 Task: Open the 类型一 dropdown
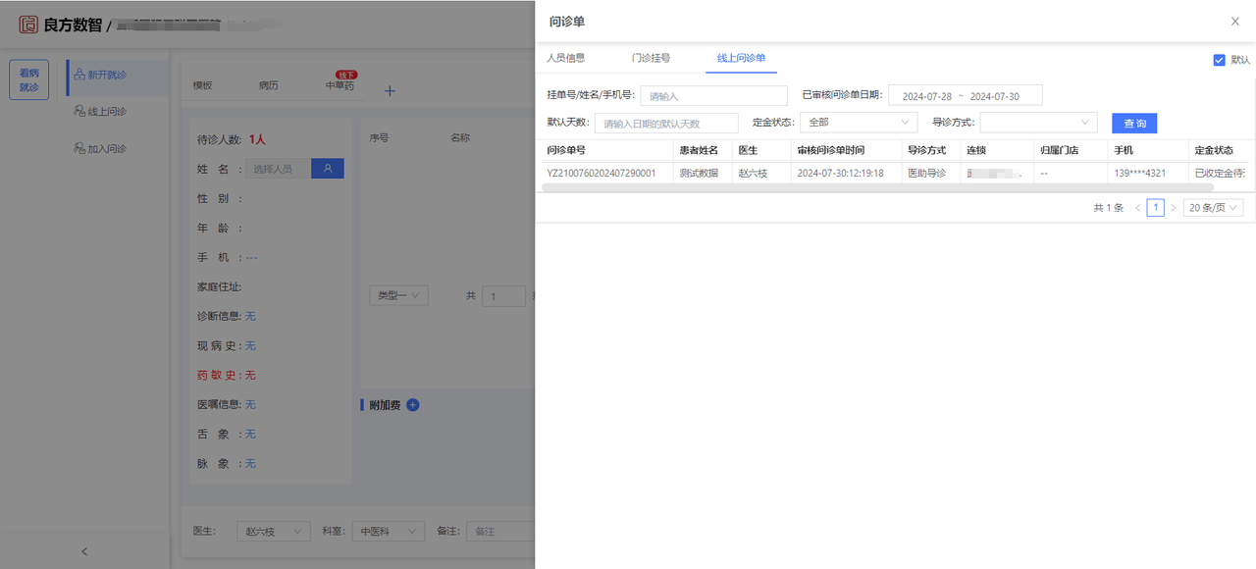click(398, 295)
